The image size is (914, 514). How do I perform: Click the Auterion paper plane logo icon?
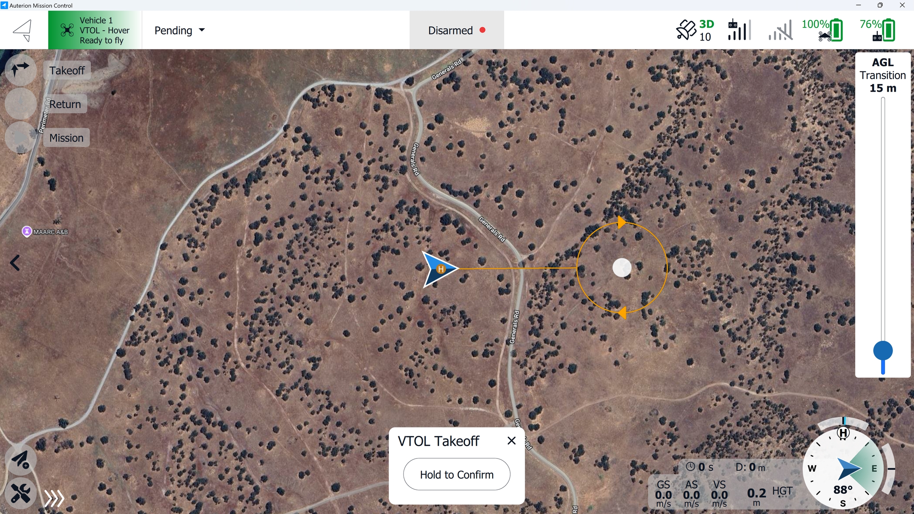coord(22,30)
